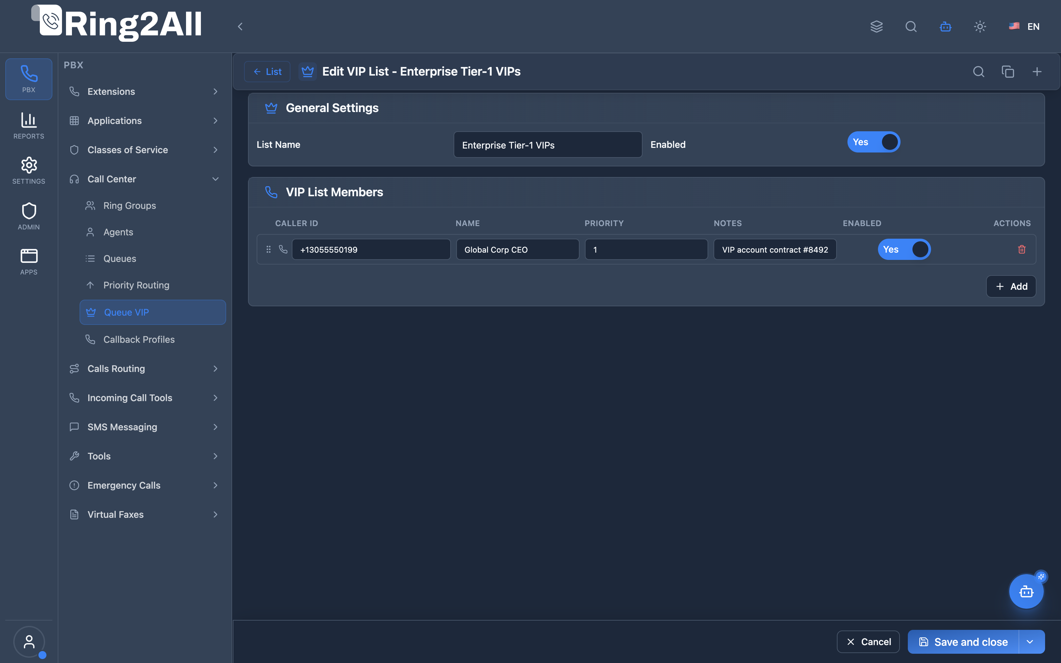Add a new VIP list member
The image size is (1061, 663).
(1011, 286)
